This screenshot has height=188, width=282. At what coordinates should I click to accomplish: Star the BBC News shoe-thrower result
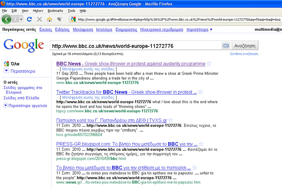point(208,63)
